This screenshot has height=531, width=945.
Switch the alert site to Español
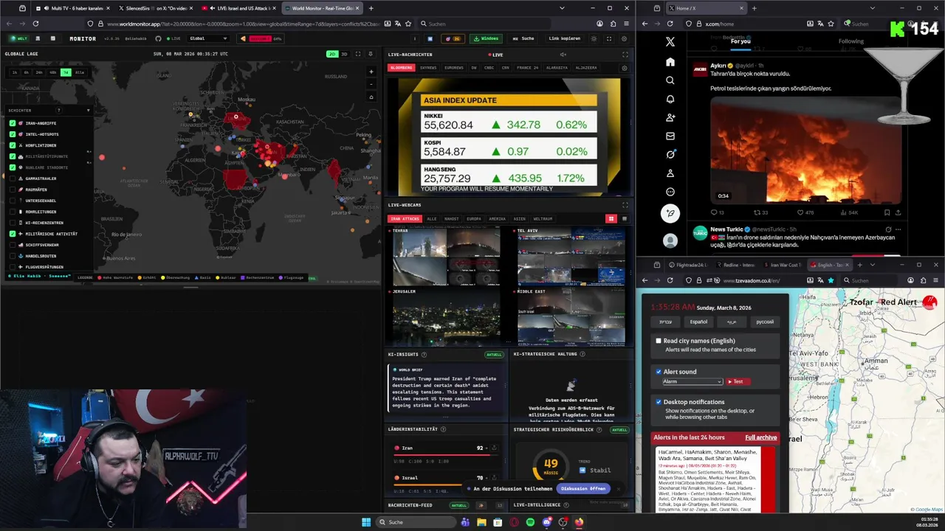pos(698,322)
